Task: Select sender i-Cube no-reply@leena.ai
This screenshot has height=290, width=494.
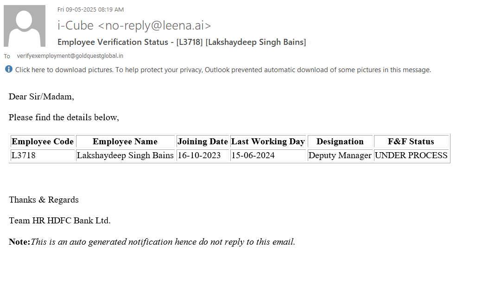Action: click(134, 25)
